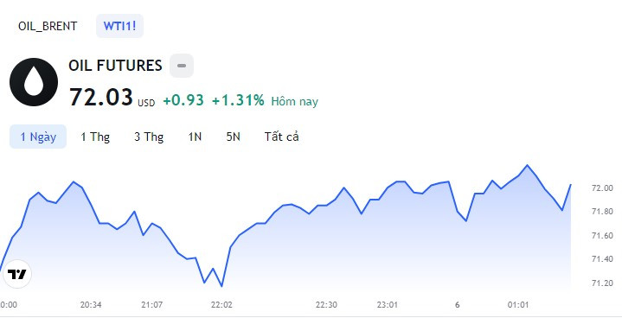The height and width of the screenshot is (318, 622).
Task: Click the +1.31% change figure
Action: tap(238, 100)
